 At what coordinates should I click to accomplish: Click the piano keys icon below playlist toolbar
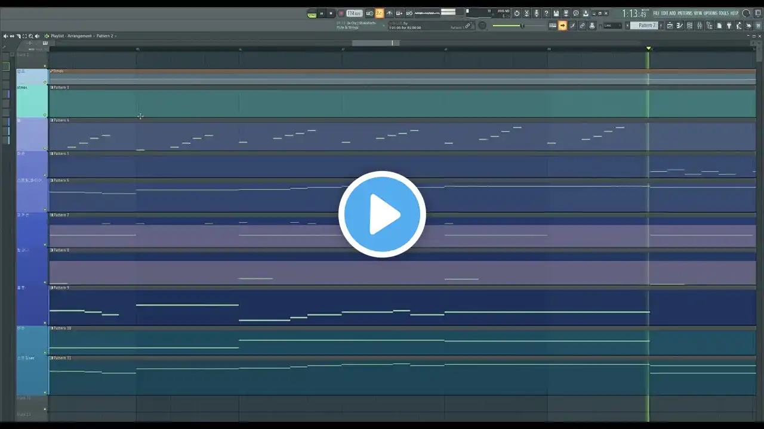click(x=45, y=43)
